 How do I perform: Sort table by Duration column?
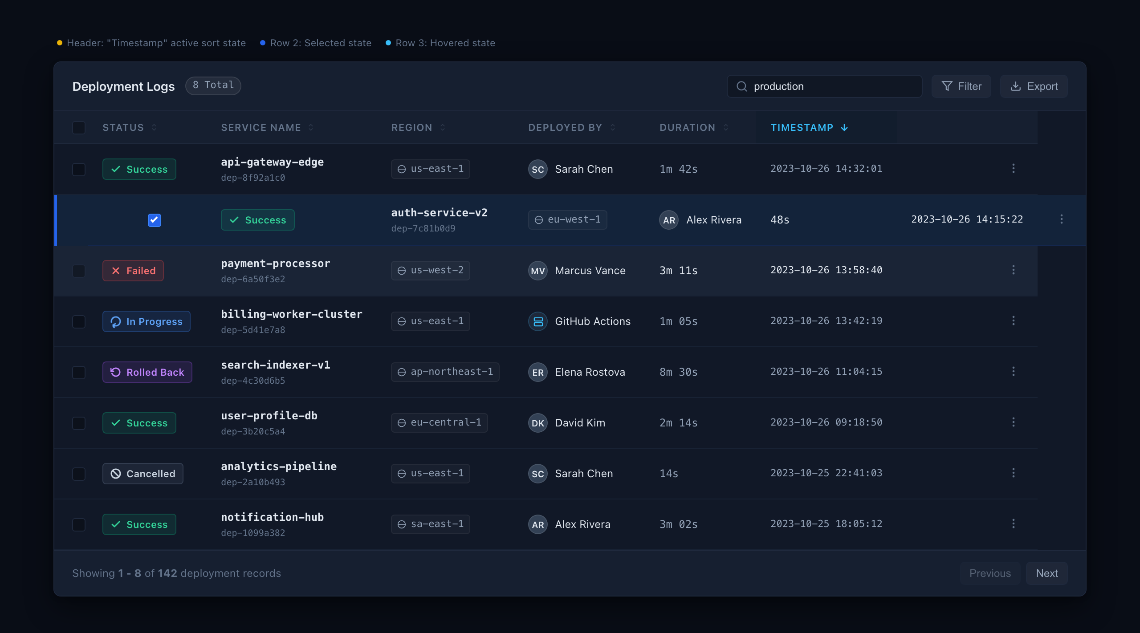(694, 128)
